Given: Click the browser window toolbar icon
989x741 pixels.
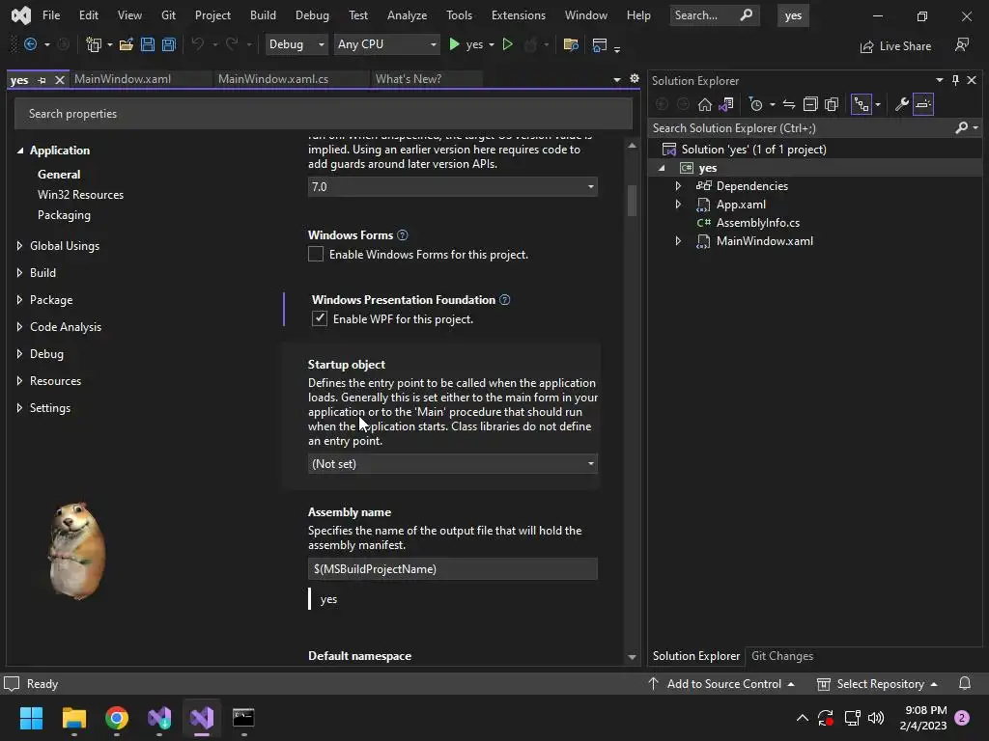Looking at the screenshot, I should coord(599,44).
